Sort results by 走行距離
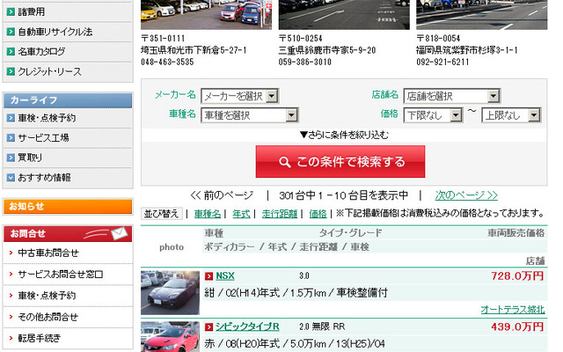Viewport: 563px width, 352px height. [x=280, y=214]
